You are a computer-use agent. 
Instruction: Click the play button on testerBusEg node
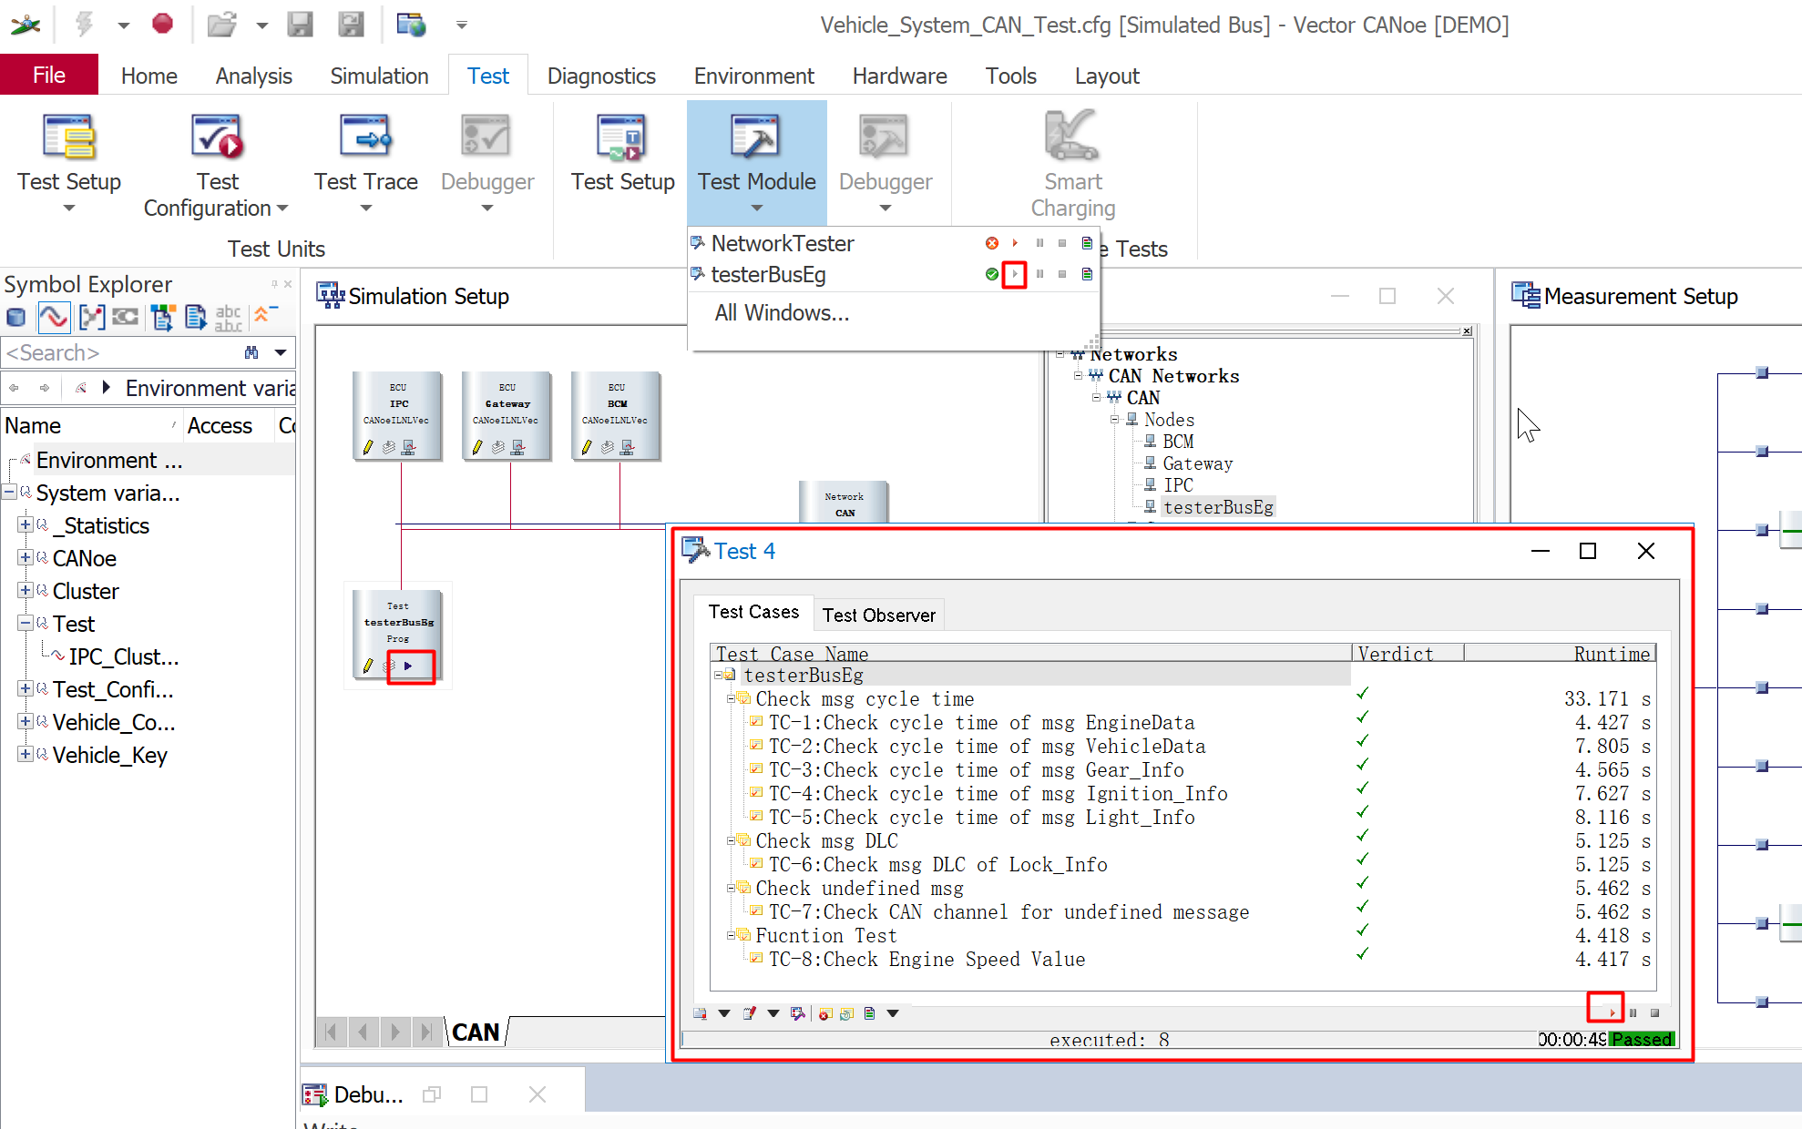coord(409,666)
